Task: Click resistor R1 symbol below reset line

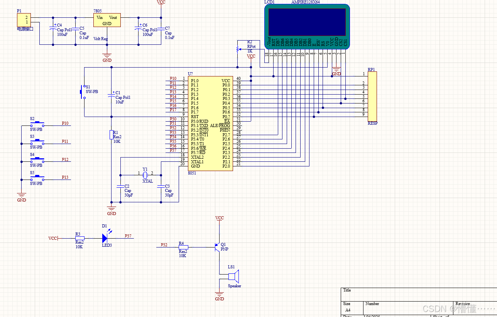Action: 111,135
